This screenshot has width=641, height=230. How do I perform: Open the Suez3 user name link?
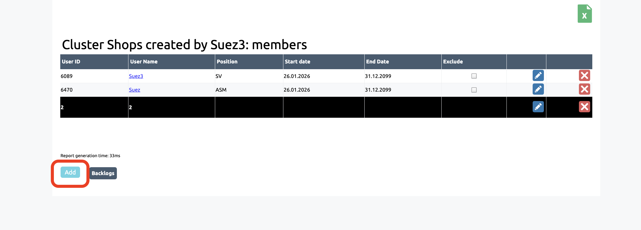136,76
